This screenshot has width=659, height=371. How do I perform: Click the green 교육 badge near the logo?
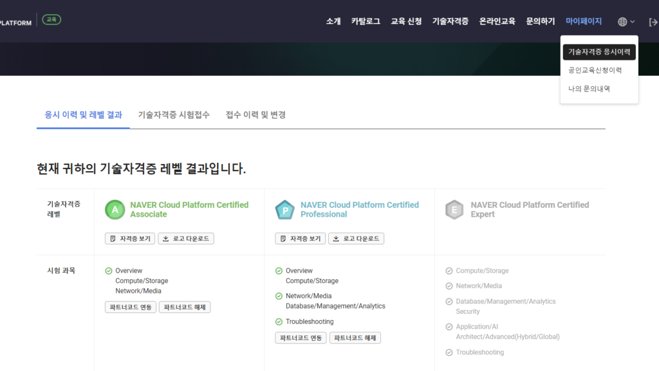point(51,20)
